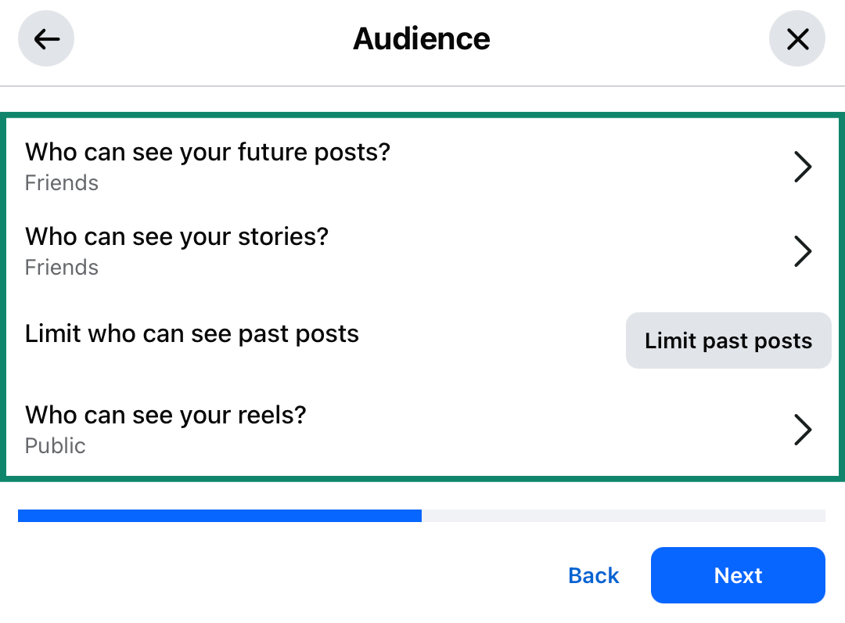Click the Next button
Image resolution: width=845 pixels, height=623 pixels.
737,575
